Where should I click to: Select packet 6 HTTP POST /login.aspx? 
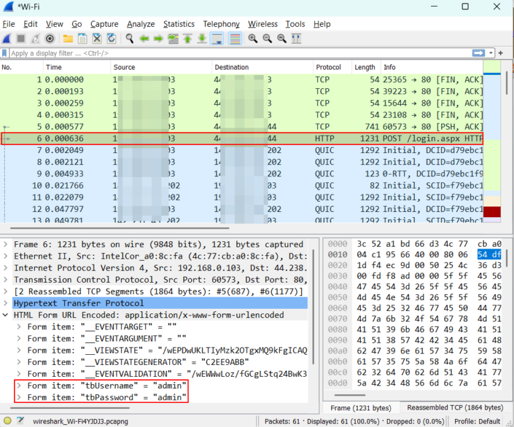[242, 138]
